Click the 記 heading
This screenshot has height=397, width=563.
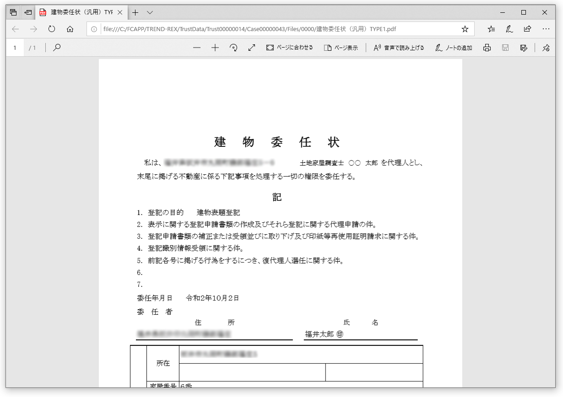(x=277, y=197)
